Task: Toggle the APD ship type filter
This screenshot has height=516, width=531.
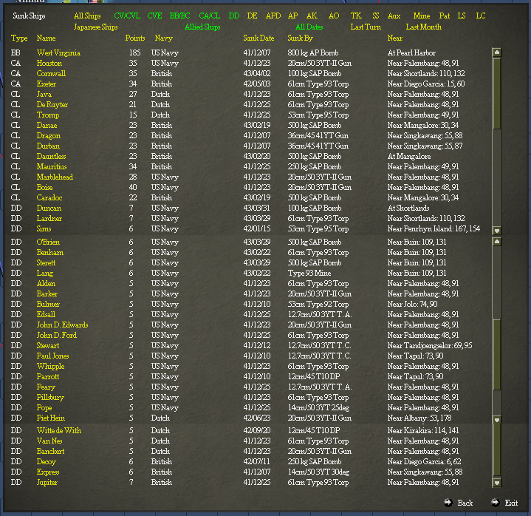Action: click(273, 16)
